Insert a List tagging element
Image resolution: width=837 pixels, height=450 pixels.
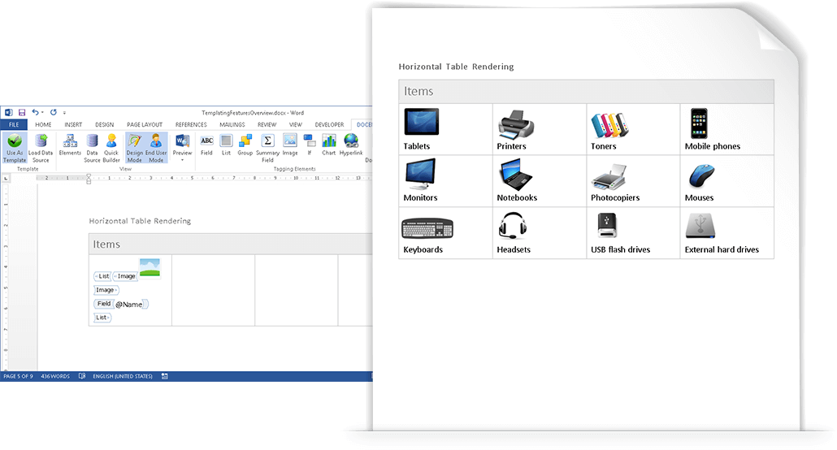[227, 145]
